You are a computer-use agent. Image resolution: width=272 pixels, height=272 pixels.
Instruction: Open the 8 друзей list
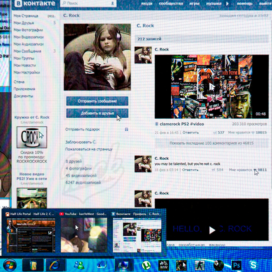pos(74,161)
